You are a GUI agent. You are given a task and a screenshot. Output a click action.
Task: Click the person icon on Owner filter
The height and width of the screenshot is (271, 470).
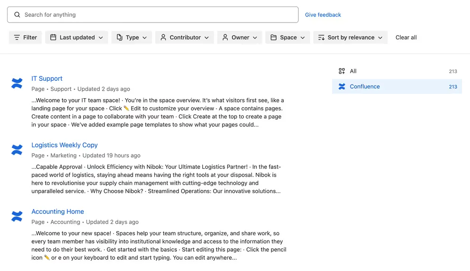[x=225, y=38]
